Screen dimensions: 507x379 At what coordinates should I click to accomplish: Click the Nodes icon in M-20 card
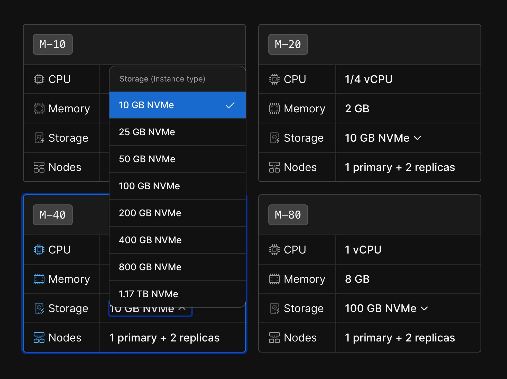274,167
